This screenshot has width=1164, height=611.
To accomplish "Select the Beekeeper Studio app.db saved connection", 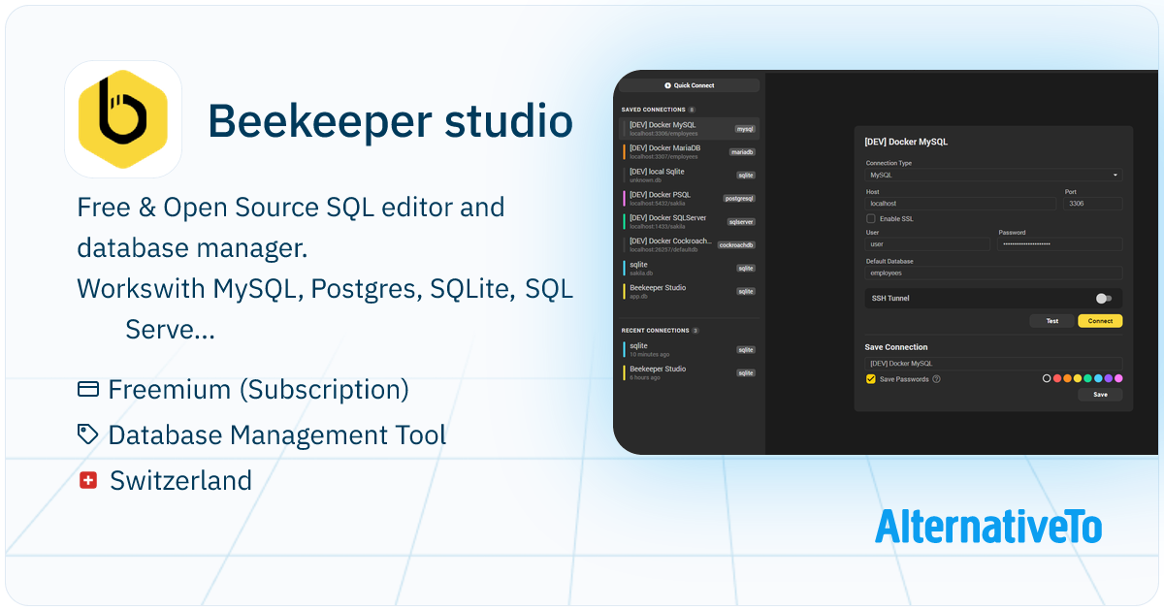I will click(x=690, y=292).
